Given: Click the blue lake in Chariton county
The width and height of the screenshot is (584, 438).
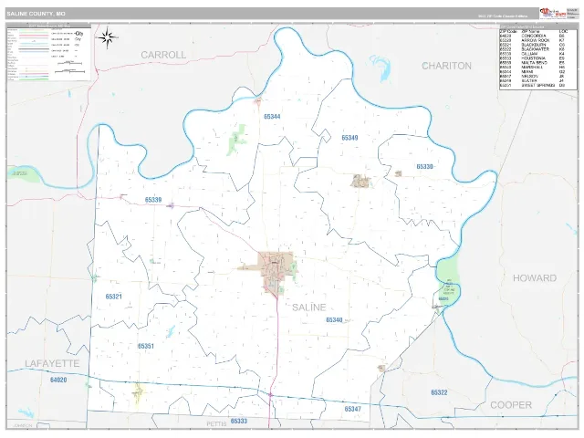Looking at the screenshot, I should 382,67.
